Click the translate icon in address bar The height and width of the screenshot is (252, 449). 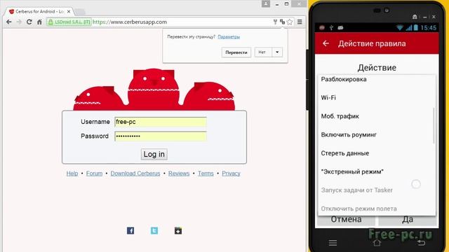tap(282, 22)
